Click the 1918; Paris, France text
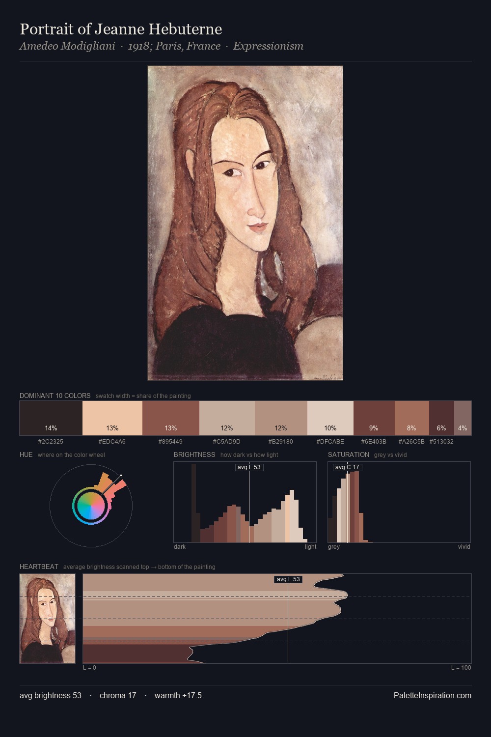Image resolution: width=491 pixels, height=737 pixels. [x=174, y=46]
